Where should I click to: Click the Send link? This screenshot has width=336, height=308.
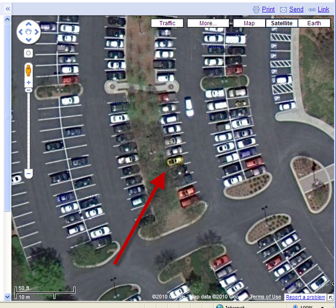pos(296,9)
